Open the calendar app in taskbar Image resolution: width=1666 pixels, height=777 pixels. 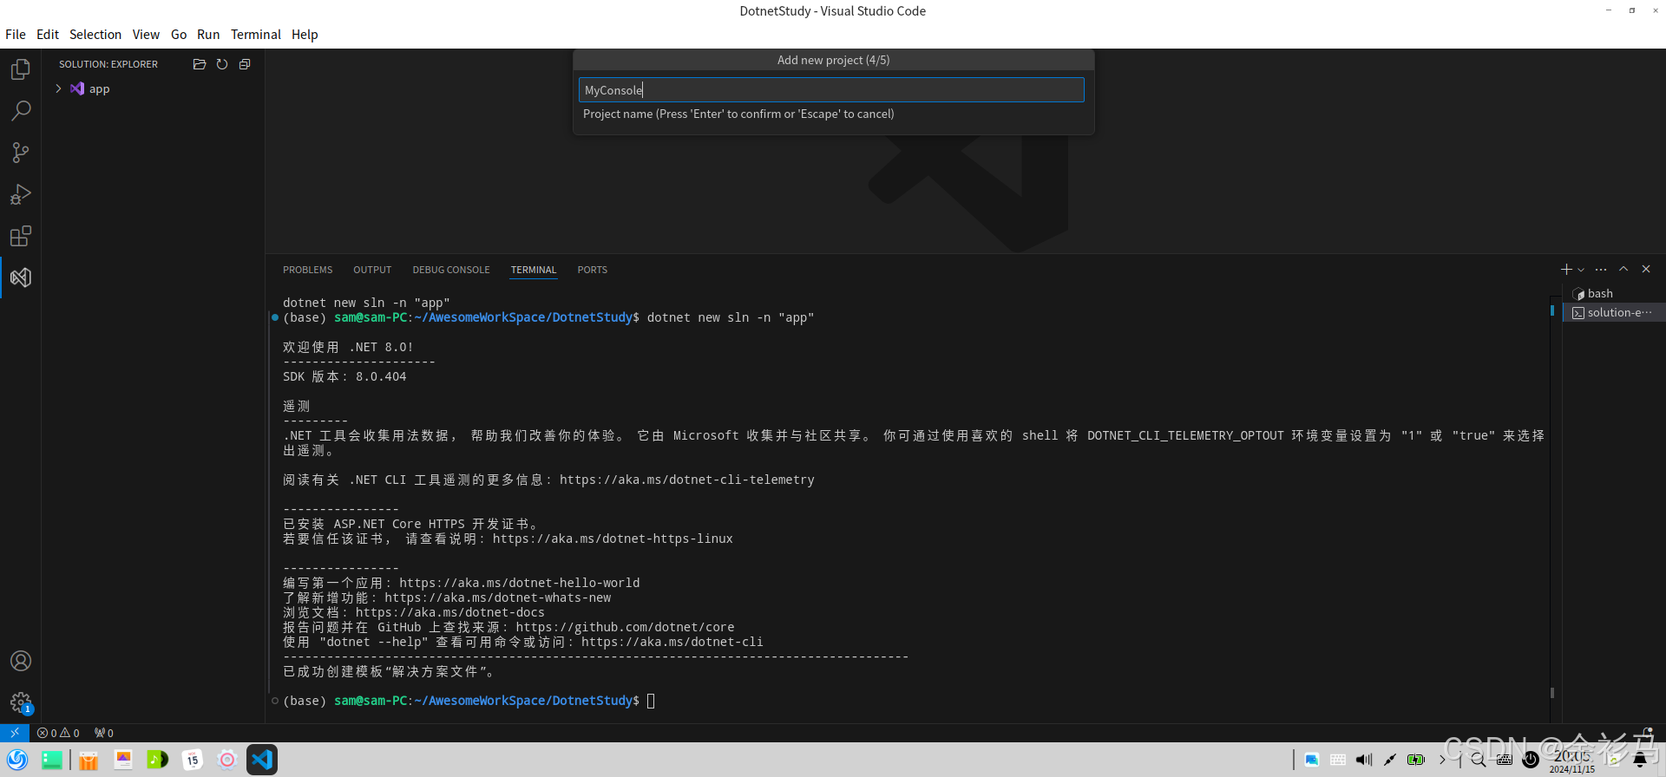(x=193, y=760)
